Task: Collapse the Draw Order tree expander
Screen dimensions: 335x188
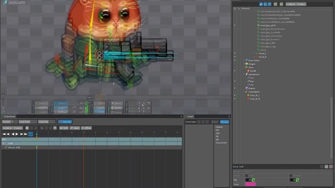Action: (x=244, y=61)
